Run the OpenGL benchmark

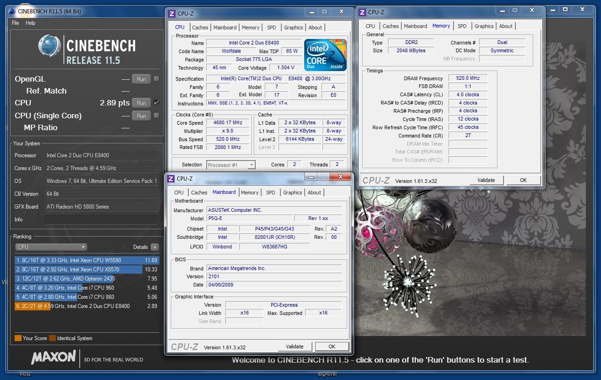tap(142, 79)
